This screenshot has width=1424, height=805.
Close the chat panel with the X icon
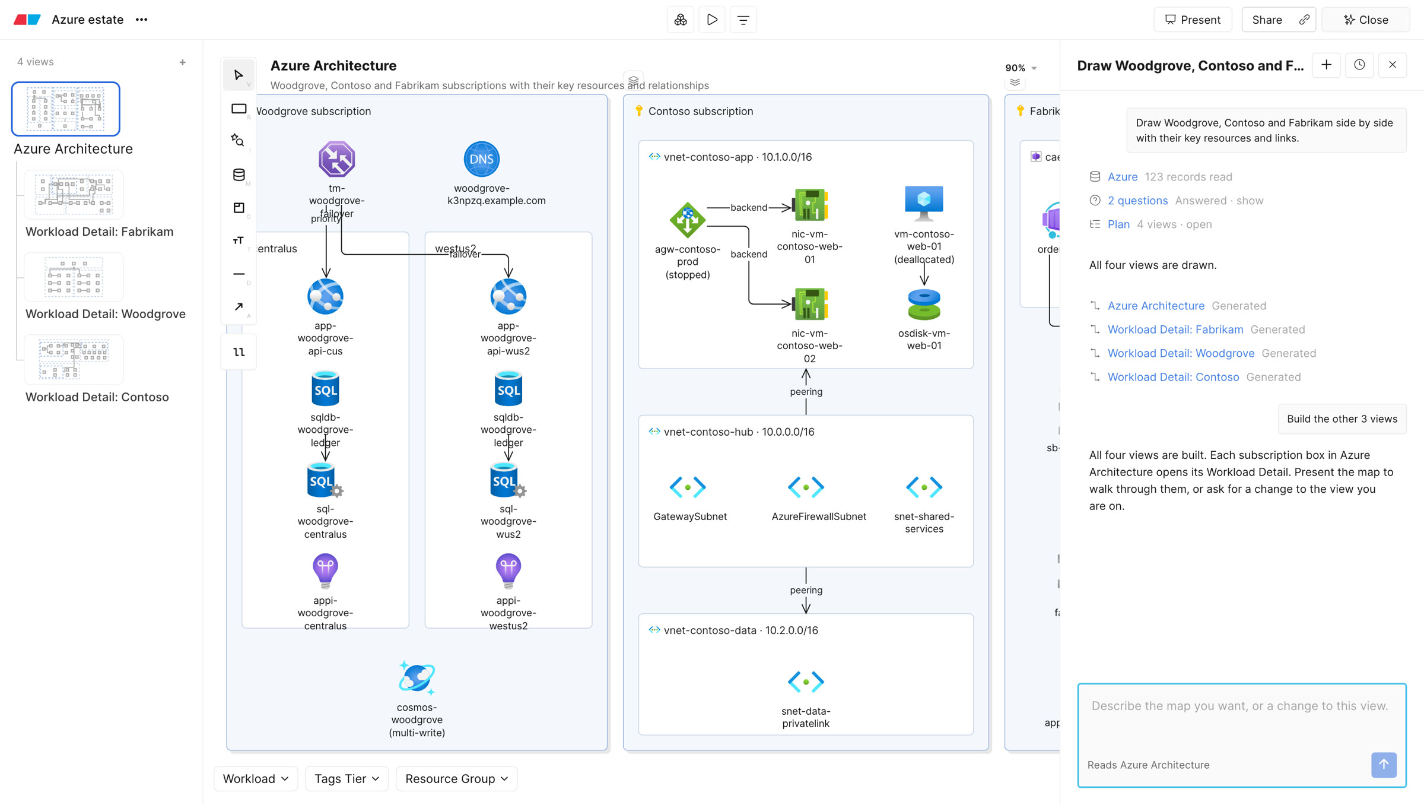coord(1393,65)
